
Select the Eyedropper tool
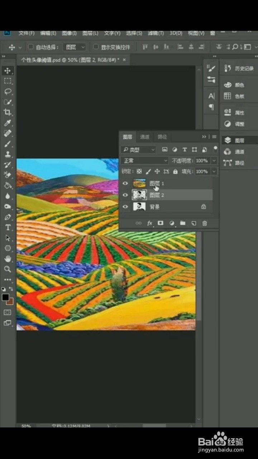click(8, 123)
